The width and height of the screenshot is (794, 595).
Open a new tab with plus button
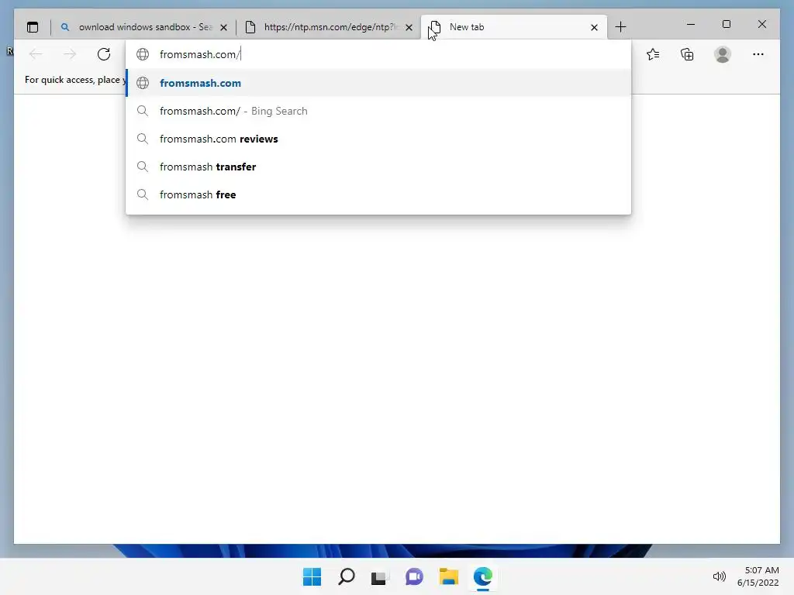pyautogui.click(x=620, y=27)
